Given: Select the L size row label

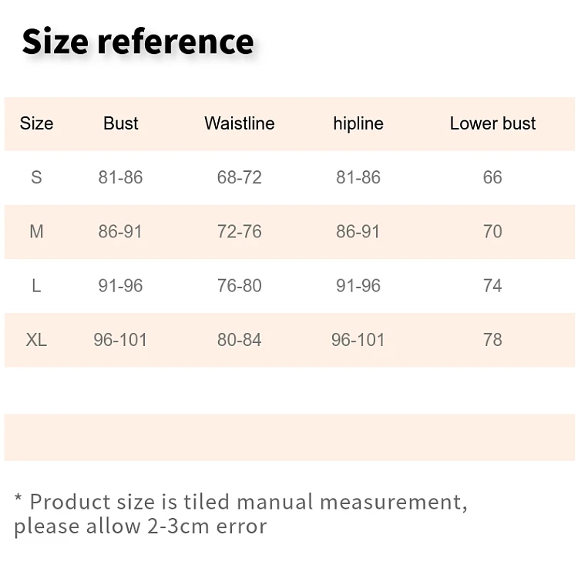Looking at the screenshot, I should (x=36, y=286).
